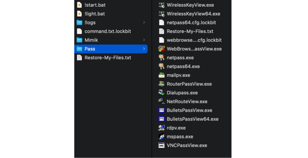Select the file name NetRouteView.exe
This screenshot has width=308, height=158.
(x=187, y=101)
